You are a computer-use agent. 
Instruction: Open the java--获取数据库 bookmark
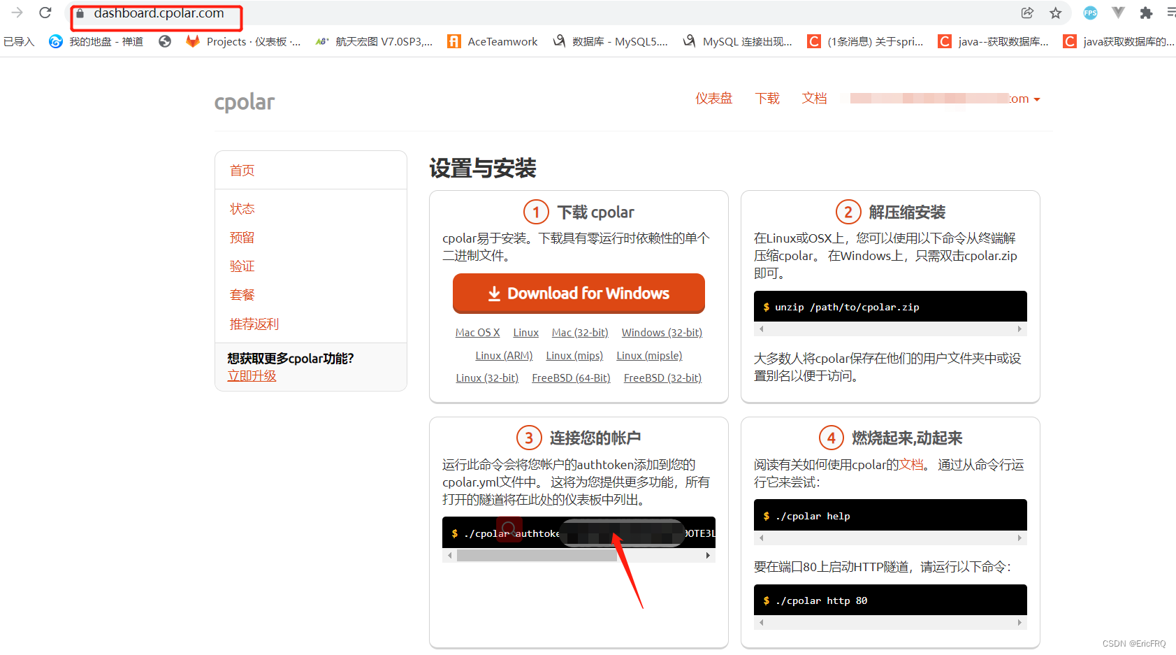coord(994,42)
